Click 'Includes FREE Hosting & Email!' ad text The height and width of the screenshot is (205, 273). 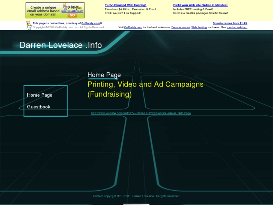point(193,9)
